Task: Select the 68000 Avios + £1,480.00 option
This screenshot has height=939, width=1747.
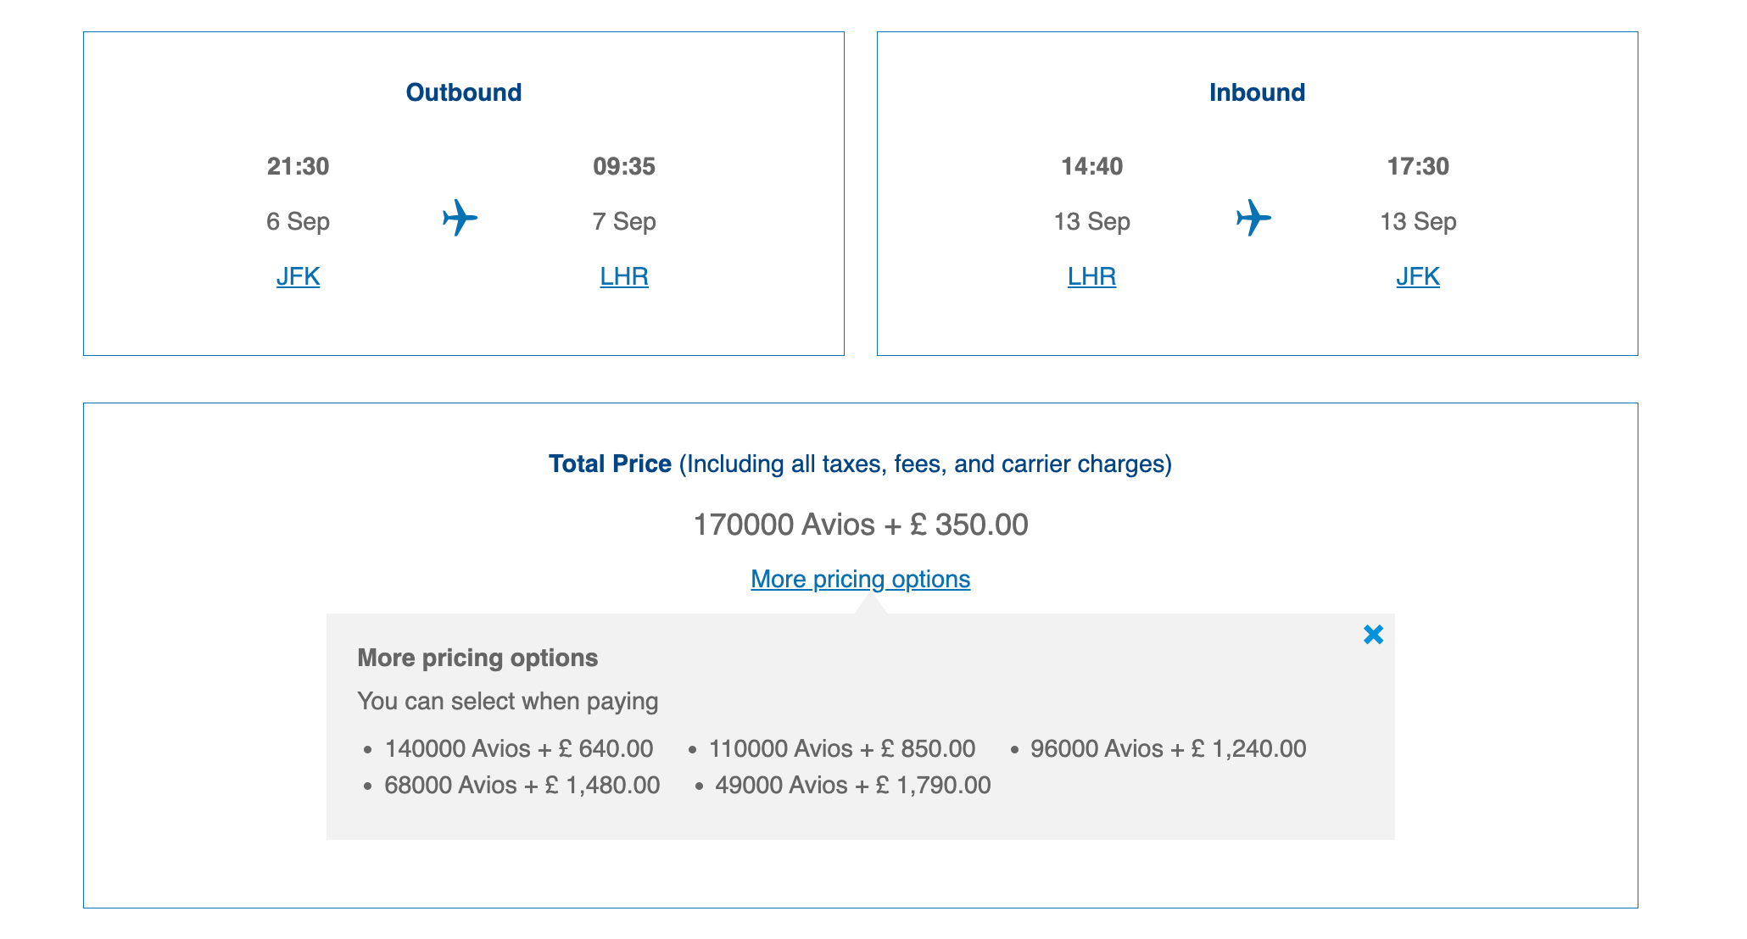Action: click(x=522, y=786)
